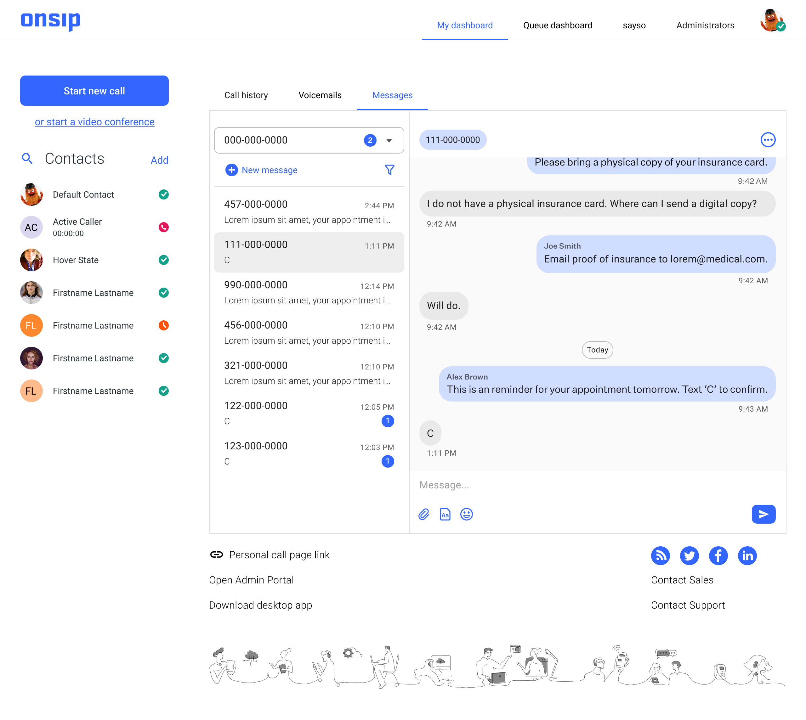
Task: Open the 456-000-0000 conversation
Action: coord(309,333)
